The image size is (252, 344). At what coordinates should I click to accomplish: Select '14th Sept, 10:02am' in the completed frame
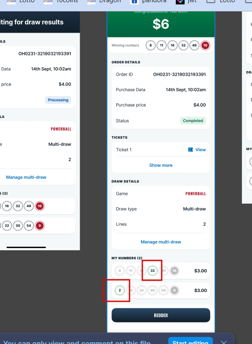click(x=186, y=90)
